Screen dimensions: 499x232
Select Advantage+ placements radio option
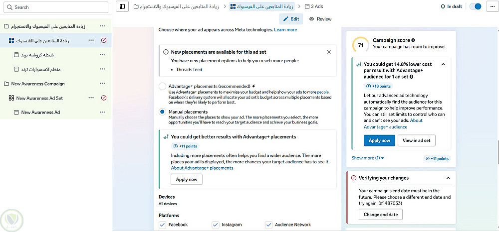(x=162, y=86)
